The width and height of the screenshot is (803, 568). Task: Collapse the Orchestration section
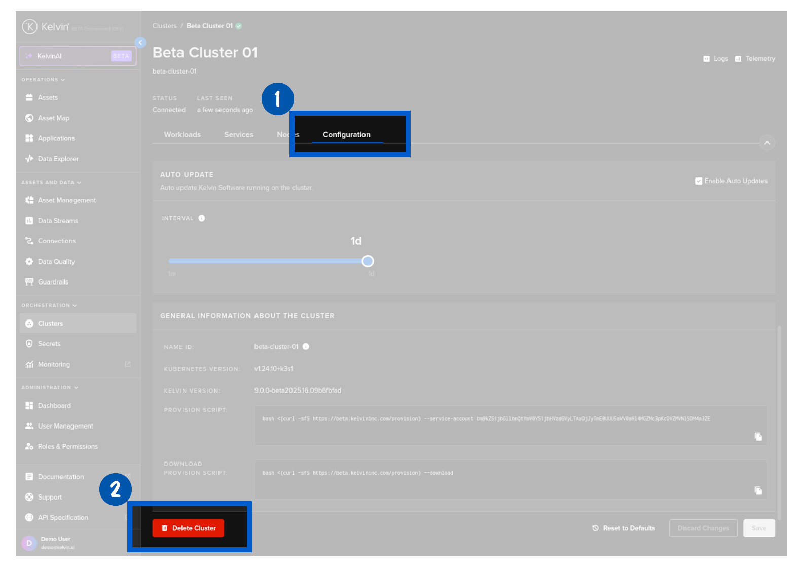pos(49,306)
